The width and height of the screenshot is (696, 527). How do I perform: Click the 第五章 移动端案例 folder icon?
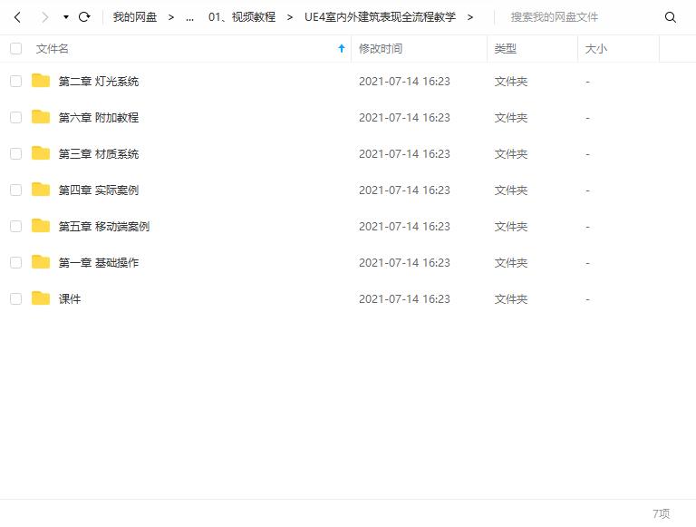click(x=41, y=226)
